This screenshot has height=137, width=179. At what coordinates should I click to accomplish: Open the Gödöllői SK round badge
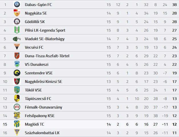click(x=17, y=22)
